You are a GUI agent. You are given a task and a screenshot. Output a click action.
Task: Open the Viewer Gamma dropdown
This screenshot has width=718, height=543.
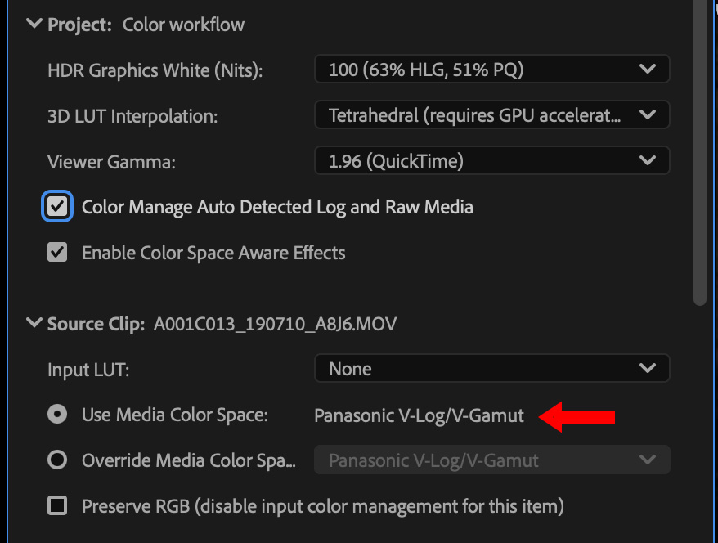point(491,161)
